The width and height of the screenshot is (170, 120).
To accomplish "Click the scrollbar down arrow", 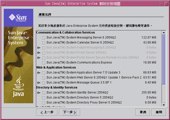I will click(163, 105).
